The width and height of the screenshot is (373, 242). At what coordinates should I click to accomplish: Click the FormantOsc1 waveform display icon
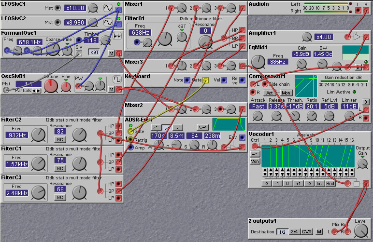[116, 37]
